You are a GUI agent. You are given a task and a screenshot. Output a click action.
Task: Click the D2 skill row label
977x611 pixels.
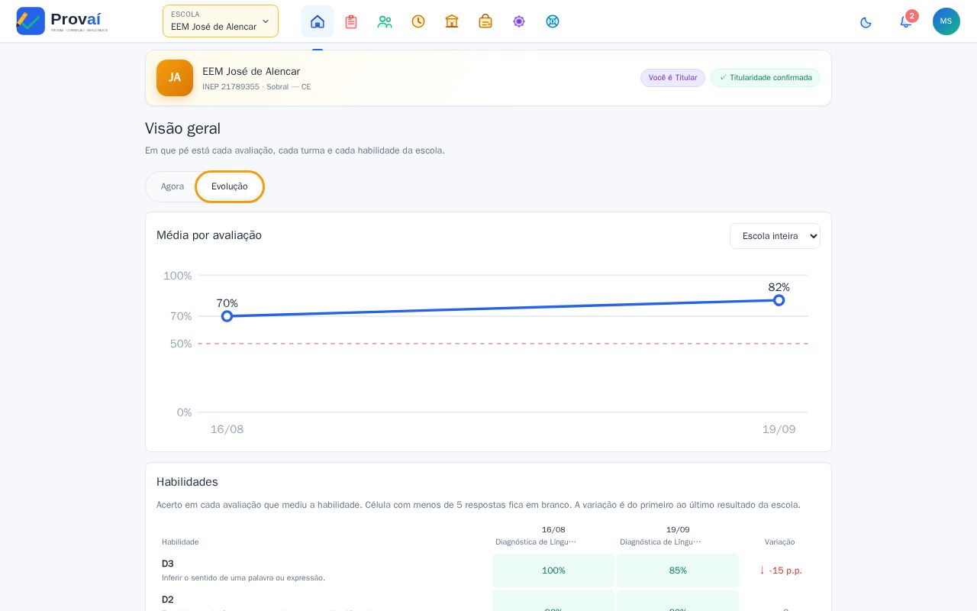168,600
